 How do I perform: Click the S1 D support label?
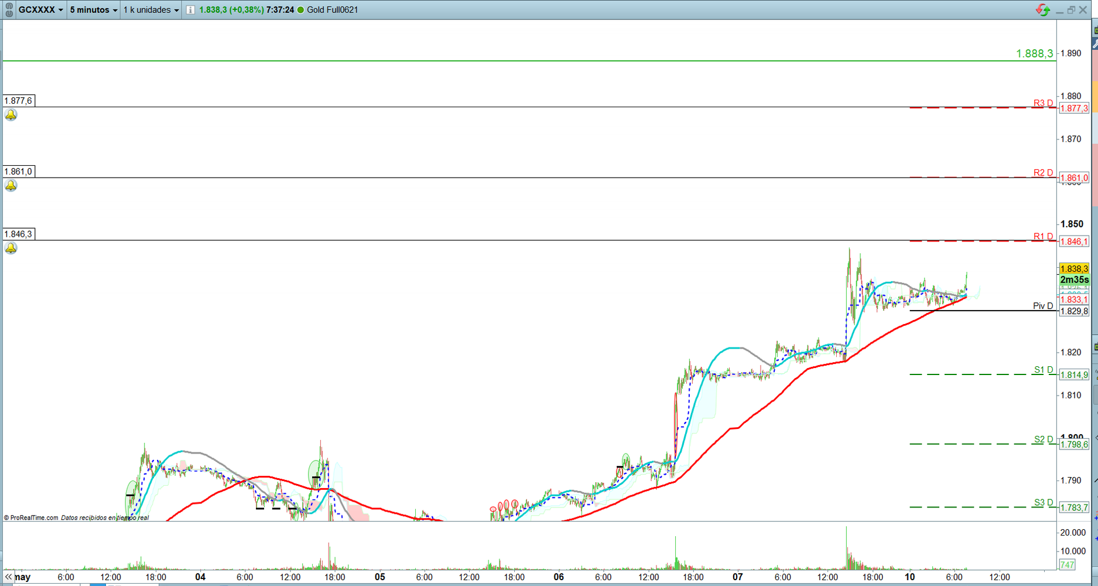point(1044,370)
